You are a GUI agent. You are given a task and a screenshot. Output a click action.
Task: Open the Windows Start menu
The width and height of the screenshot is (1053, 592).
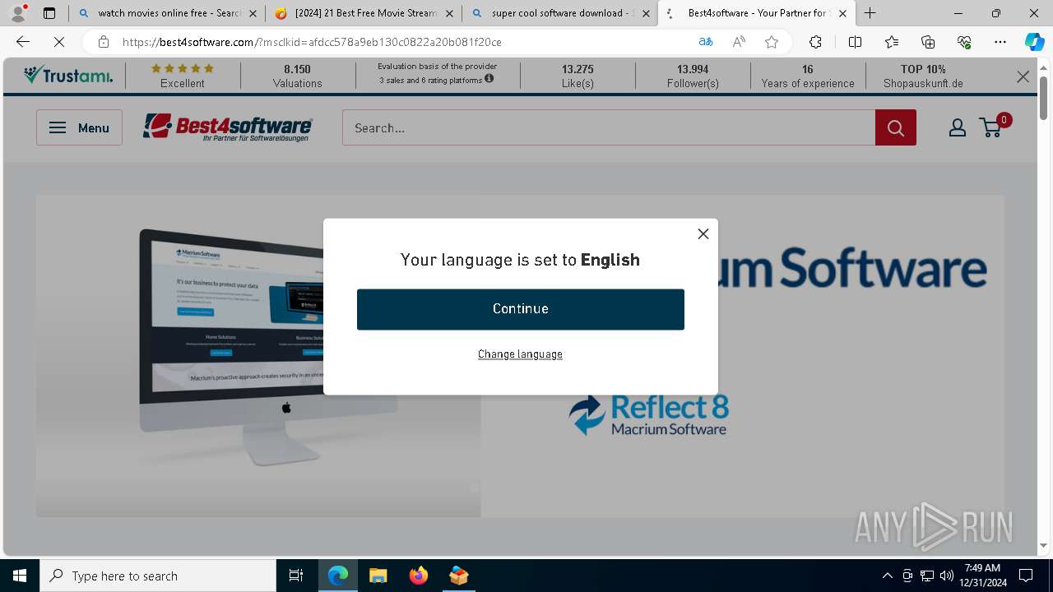coord(20,576)
